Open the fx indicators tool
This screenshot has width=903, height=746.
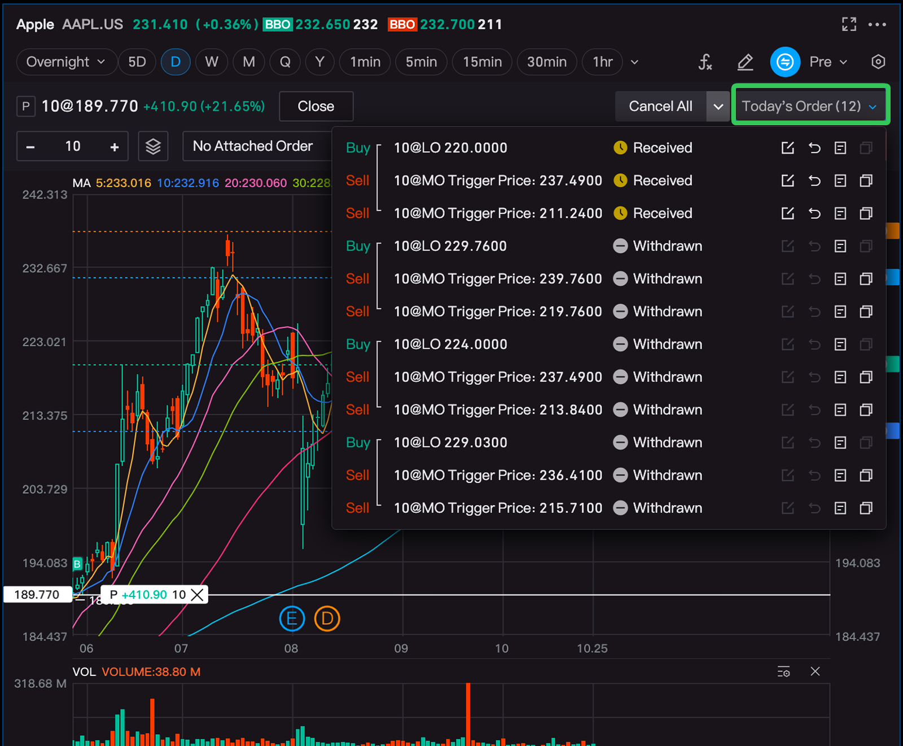coord(705,62)
